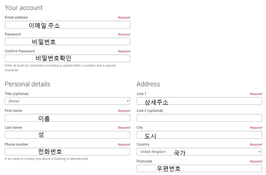Click into the Last name field

pos(67,135)
